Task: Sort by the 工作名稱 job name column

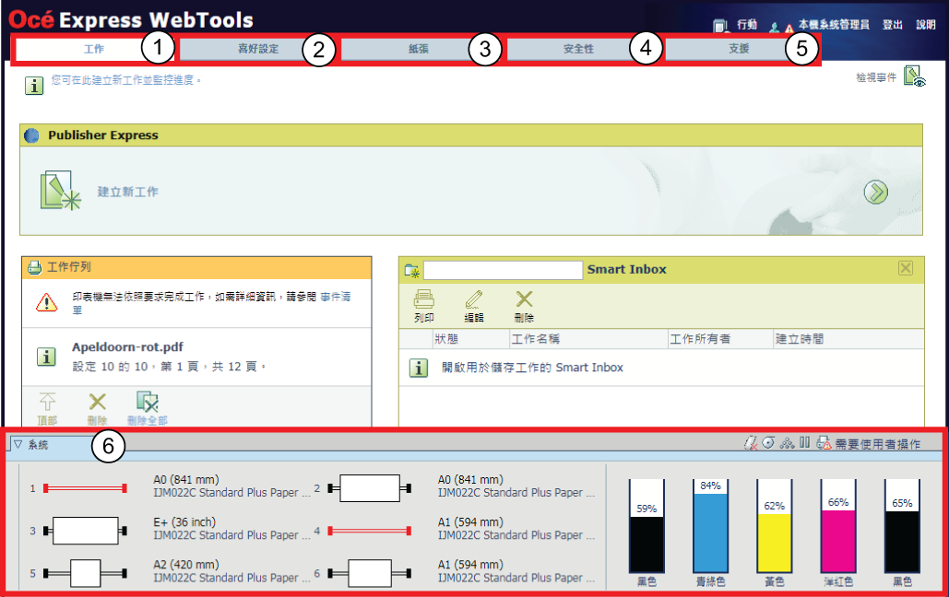Action: pyautogui.click(x=536, y=339)
